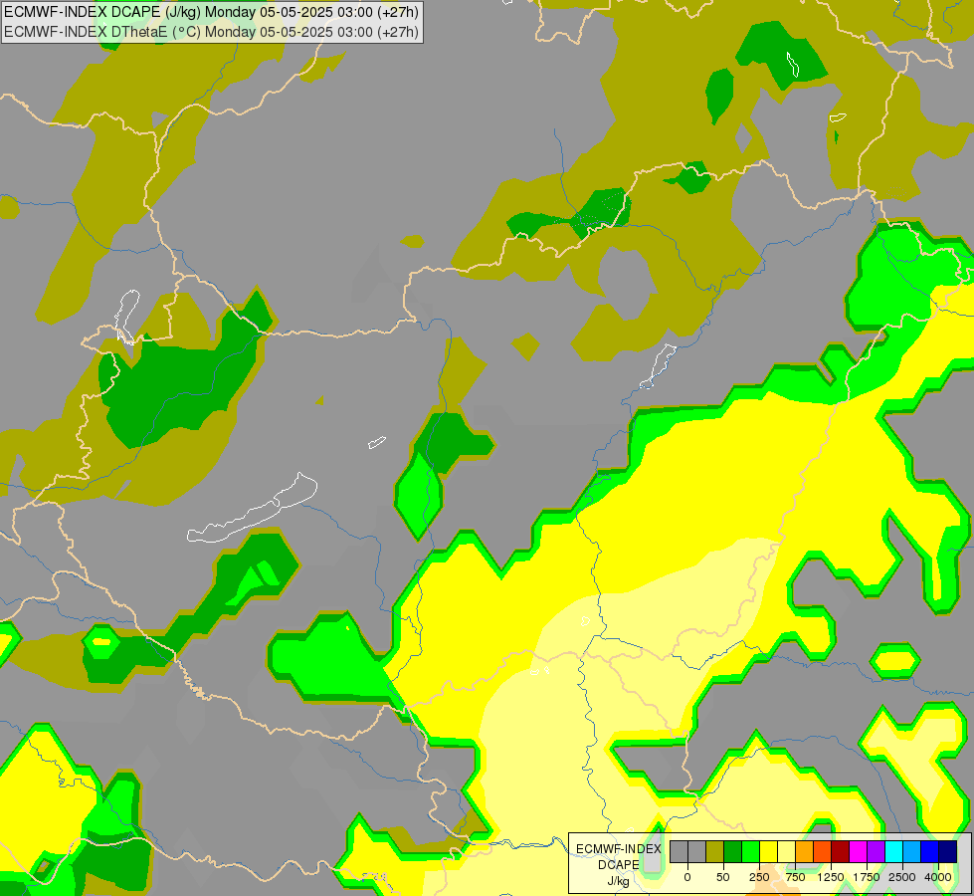Pick the cyan legend swatch
974x896 pixels.
[893, 851]
